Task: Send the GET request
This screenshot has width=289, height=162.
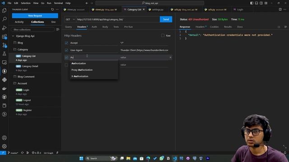Action: (166, 19)
